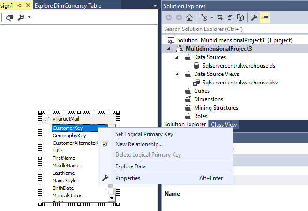Select the Title column in vTargetMail
This screenshot has height=211, width=308.
pos(57,151)
